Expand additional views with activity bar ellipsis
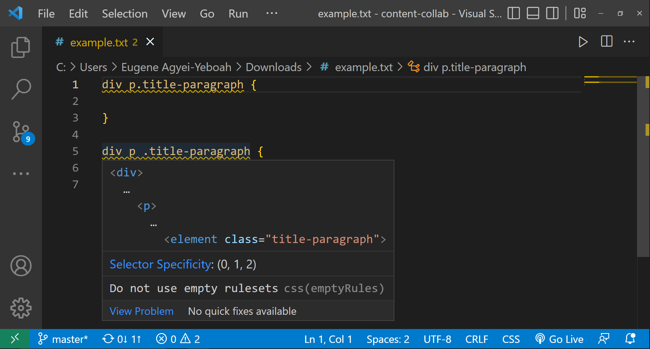Screen dimensions: 650x349 pyautogui.click(x=21, y=174)
